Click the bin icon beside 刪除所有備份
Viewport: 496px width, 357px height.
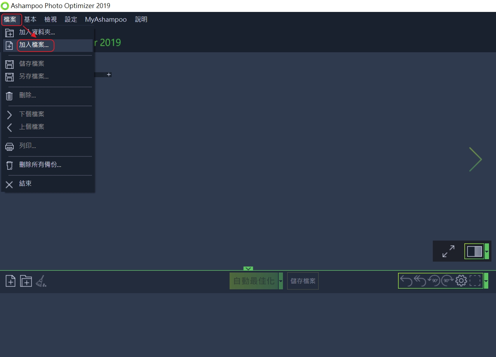coord(9,166)
